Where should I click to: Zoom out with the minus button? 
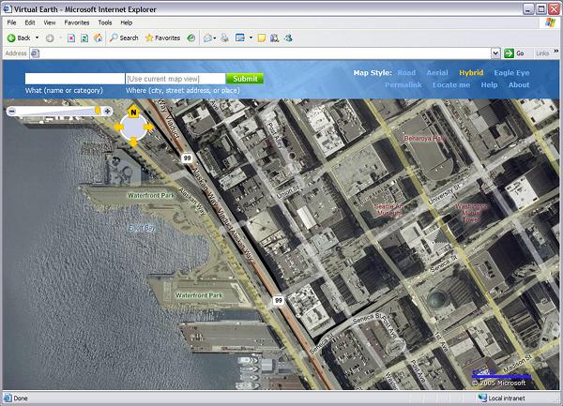coord(11,112)
